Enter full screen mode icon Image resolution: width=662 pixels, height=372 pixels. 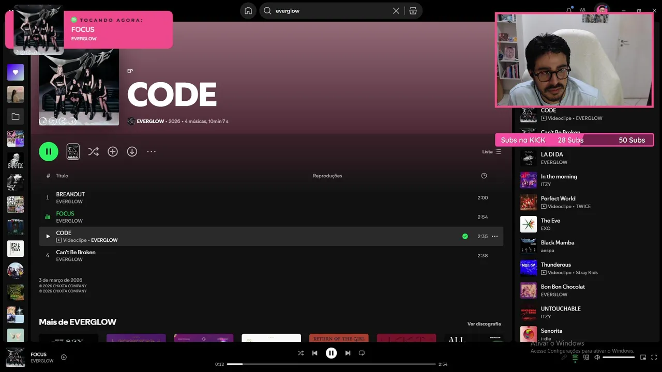(x=654, y=357)
